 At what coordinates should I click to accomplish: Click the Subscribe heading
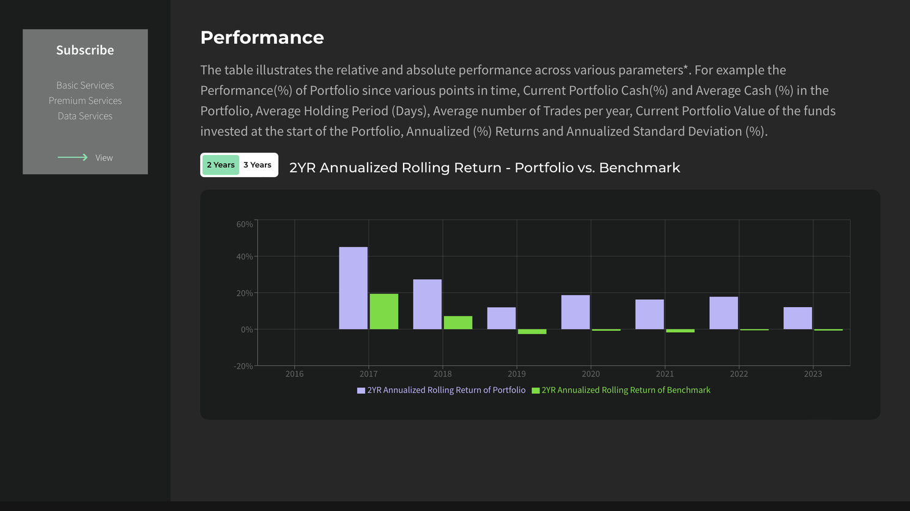click(85, 50)
